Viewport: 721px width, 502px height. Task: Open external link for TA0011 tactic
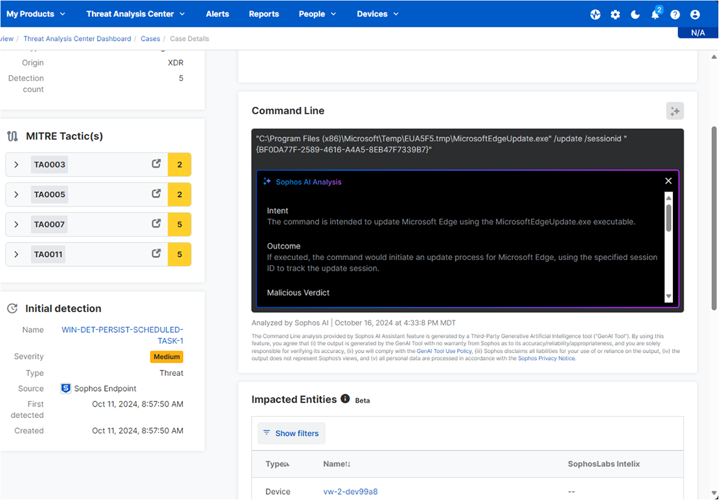point(156,254)
